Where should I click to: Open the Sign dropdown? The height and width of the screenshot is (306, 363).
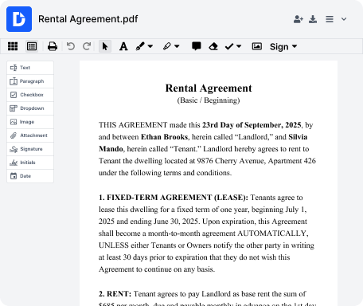click(x=283, y=47)
